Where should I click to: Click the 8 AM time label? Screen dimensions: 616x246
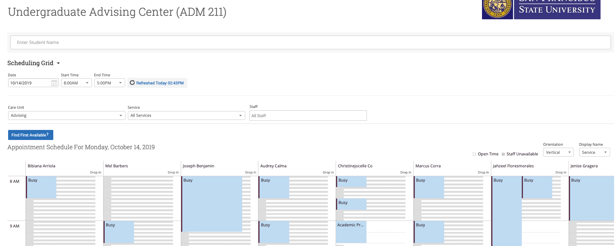point(15,182)
